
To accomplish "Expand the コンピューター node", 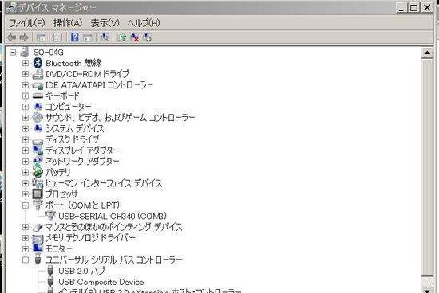I will [x=26, y=107].
